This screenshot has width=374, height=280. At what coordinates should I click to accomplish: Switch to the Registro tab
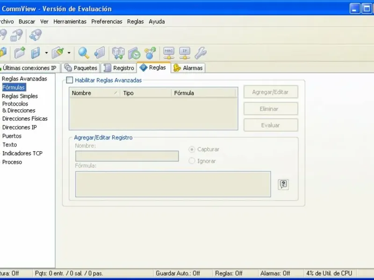click(119, 68)
